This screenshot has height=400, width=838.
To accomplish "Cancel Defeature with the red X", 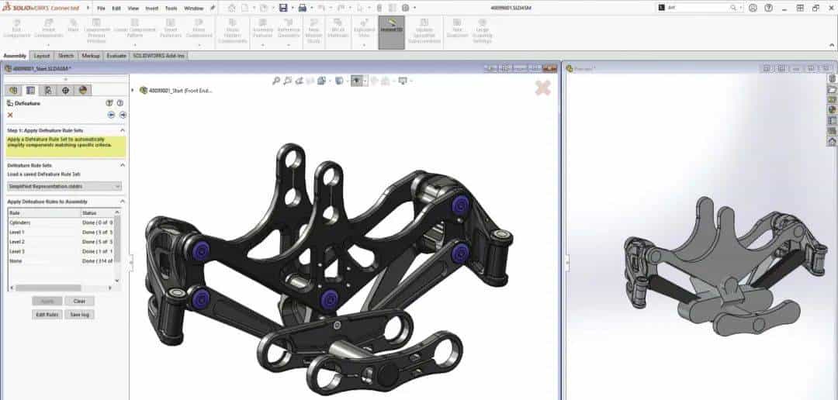I will click(9, 115).
